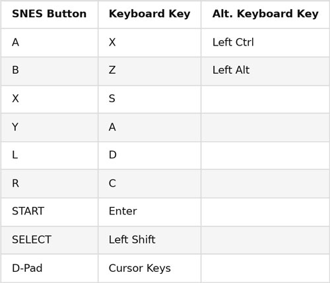Screen dimensions: 330x283
Task: Select the Keyboard Key column header
Action: pos(150,14)
